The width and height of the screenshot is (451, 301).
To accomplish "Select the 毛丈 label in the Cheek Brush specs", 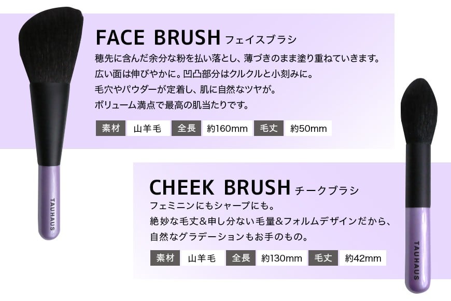I will [323, 258].
